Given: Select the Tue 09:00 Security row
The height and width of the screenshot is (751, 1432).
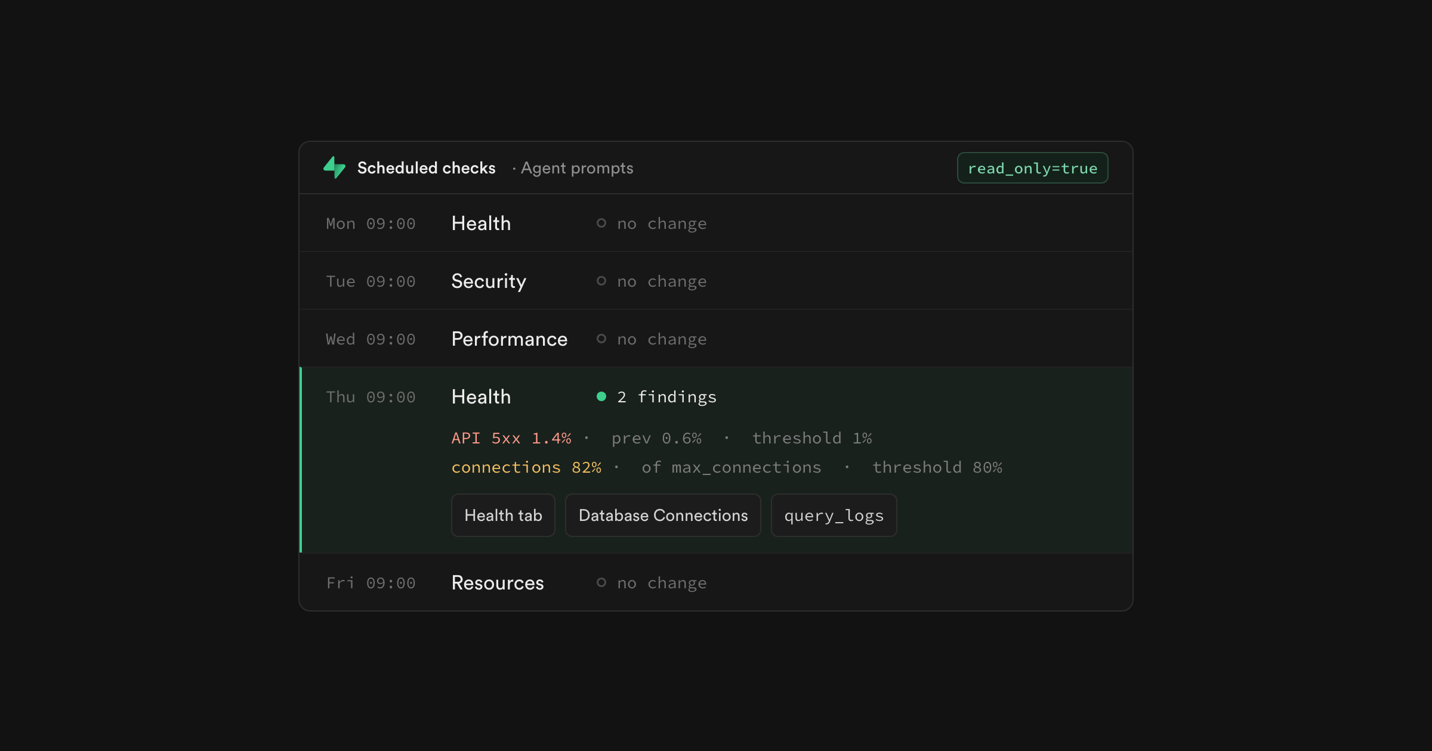Looking at the screenshot, I should (716, 281).
